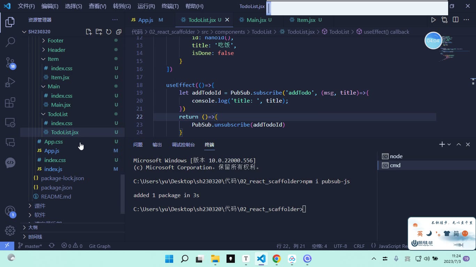Run the code with play button
476x267 pixels.
pos(433,20)
